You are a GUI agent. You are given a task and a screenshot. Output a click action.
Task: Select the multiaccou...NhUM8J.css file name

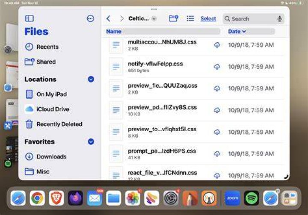(x=162, y=42)
